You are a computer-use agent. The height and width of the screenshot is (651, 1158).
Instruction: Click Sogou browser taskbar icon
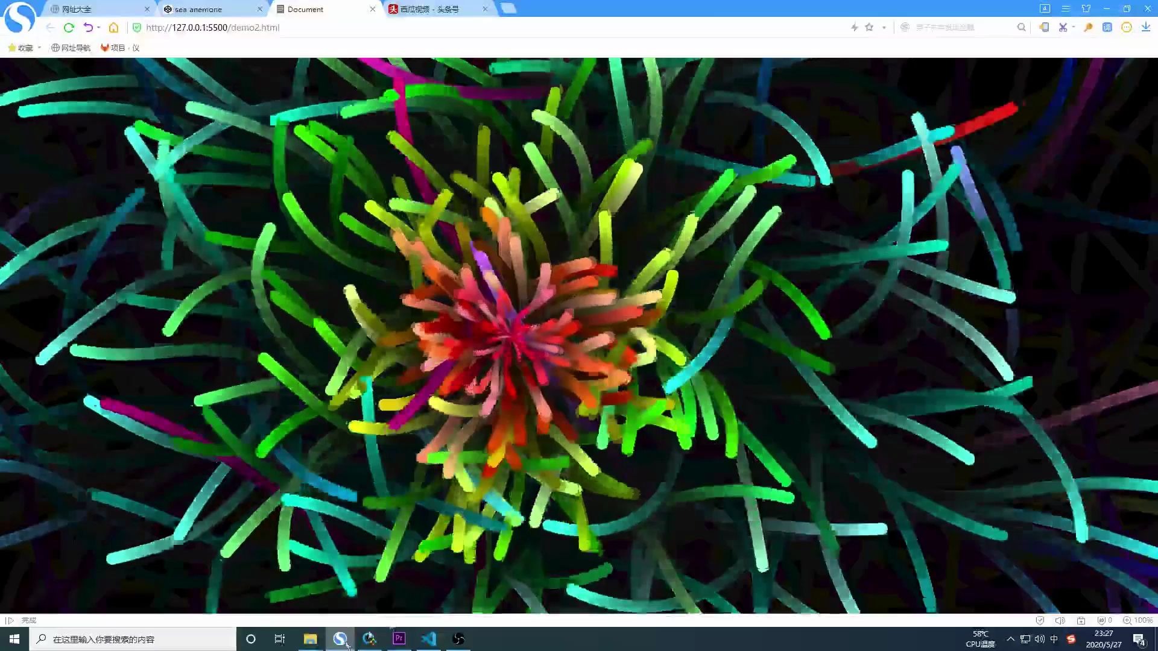coord(340,639)
